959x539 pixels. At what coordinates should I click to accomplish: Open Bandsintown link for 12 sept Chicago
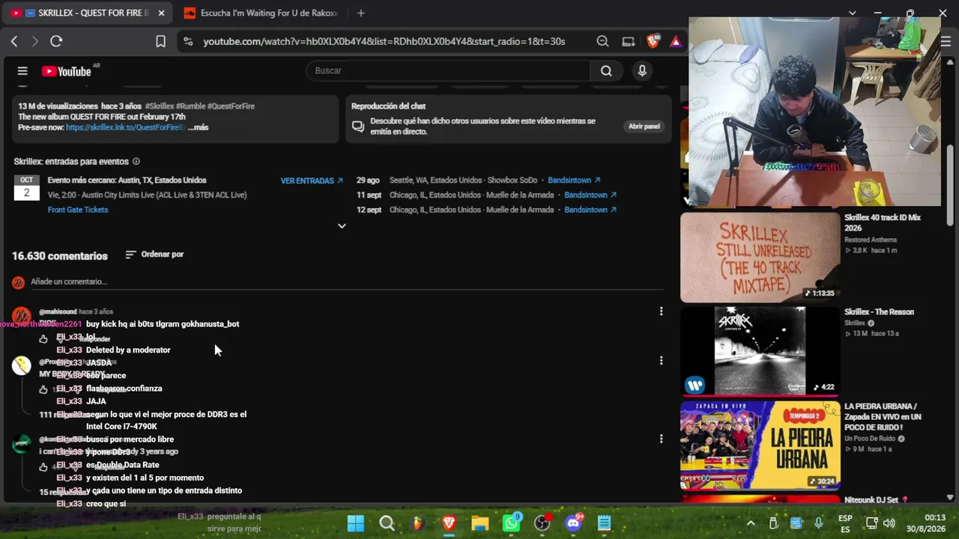click(590, 210)
